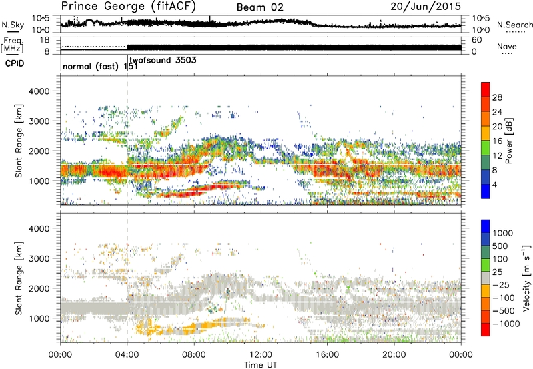Image resolution: width=533 pixels, height=369 pixels.
Task: Click the 4000 km tick of the power panel
Action: (x=41, y=91)
